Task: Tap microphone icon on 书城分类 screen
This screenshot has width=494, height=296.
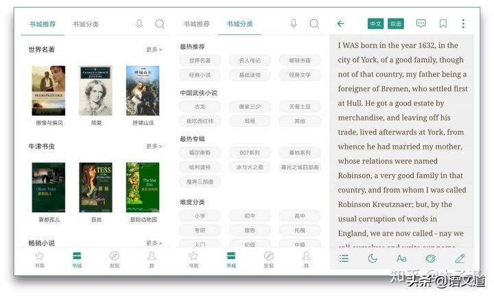Action: click(294, 24)
